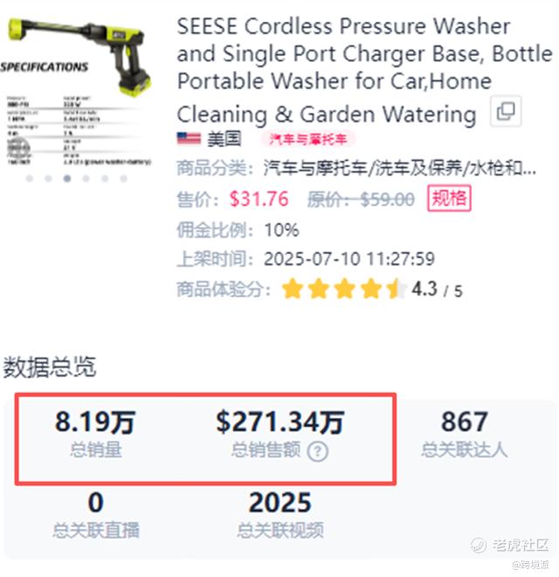Select the second image carousel dot

48,178
